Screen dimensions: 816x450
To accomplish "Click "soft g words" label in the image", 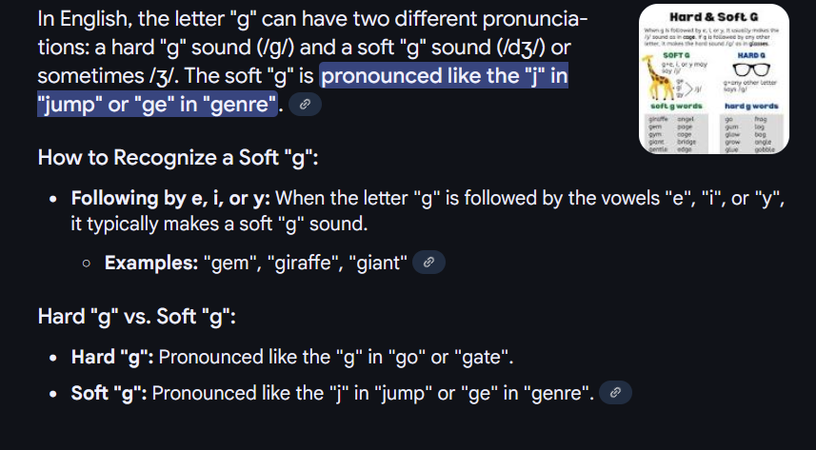I will (676, 106).
